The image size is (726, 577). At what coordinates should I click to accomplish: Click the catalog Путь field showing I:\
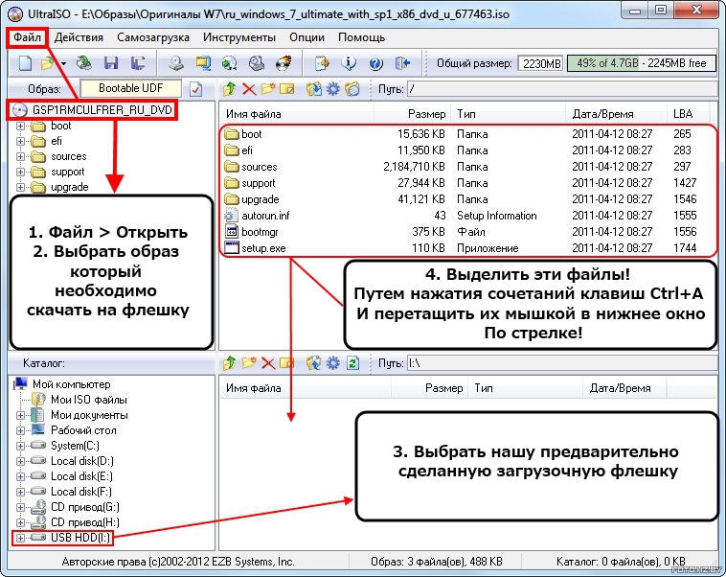pos(562,363)
